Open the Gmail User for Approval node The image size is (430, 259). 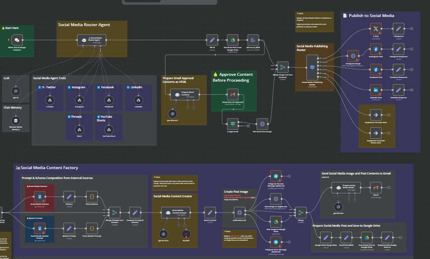(x=232, y=95)
